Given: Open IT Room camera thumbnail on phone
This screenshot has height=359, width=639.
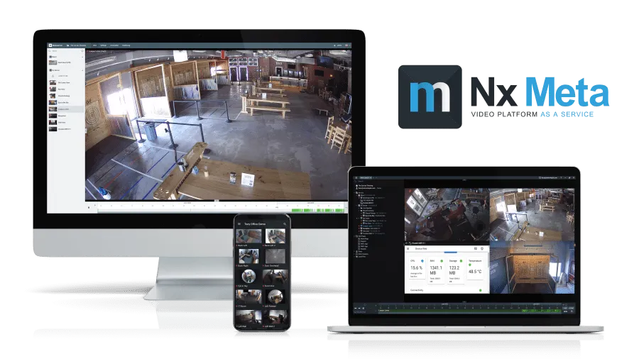Looking at the screenshot, I should (x=249, y=297).
